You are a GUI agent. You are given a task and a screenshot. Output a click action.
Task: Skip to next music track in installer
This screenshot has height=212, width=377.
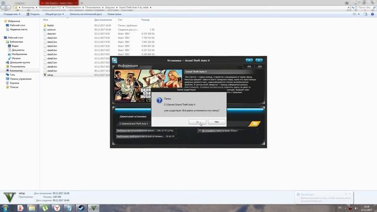260,67
